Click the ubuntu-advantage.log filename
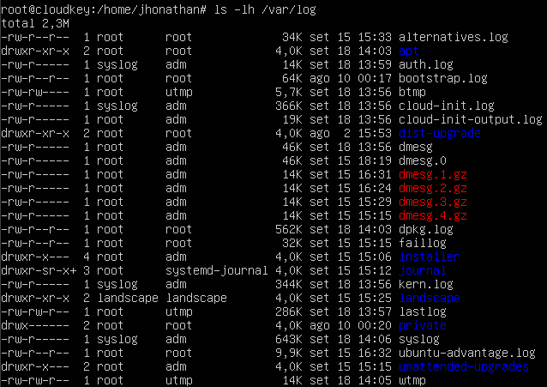The image size is (547, 387). pyautogui.click(x=466, y=353)
